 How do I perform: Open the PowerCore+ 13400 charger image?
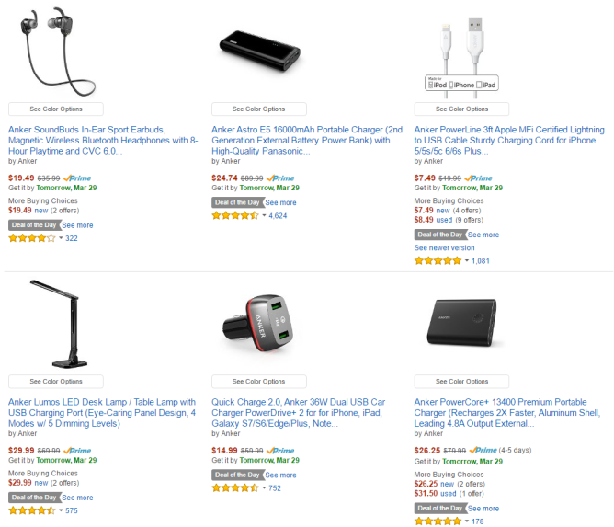pos(461,323)
